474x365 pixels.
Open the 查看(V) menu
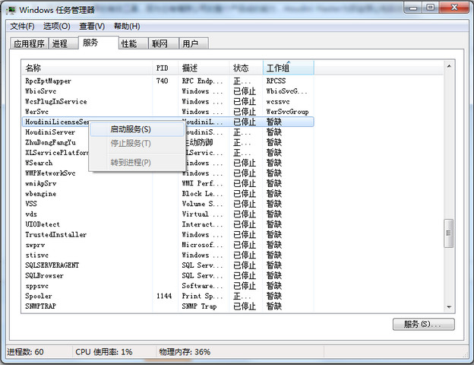(x=92, y=27)
